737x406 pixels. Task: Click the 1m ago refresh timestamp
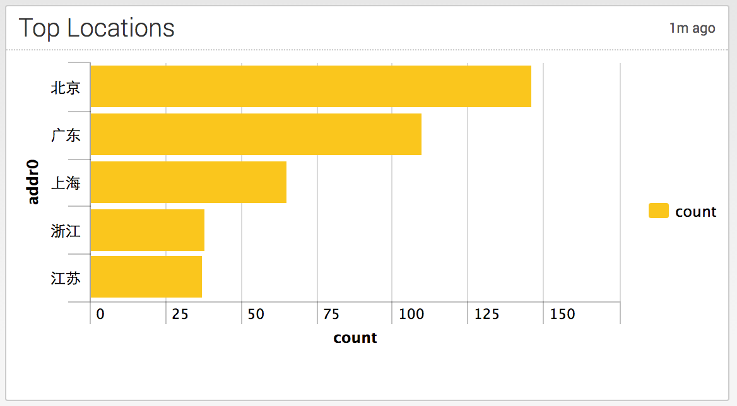coord(692,28)
